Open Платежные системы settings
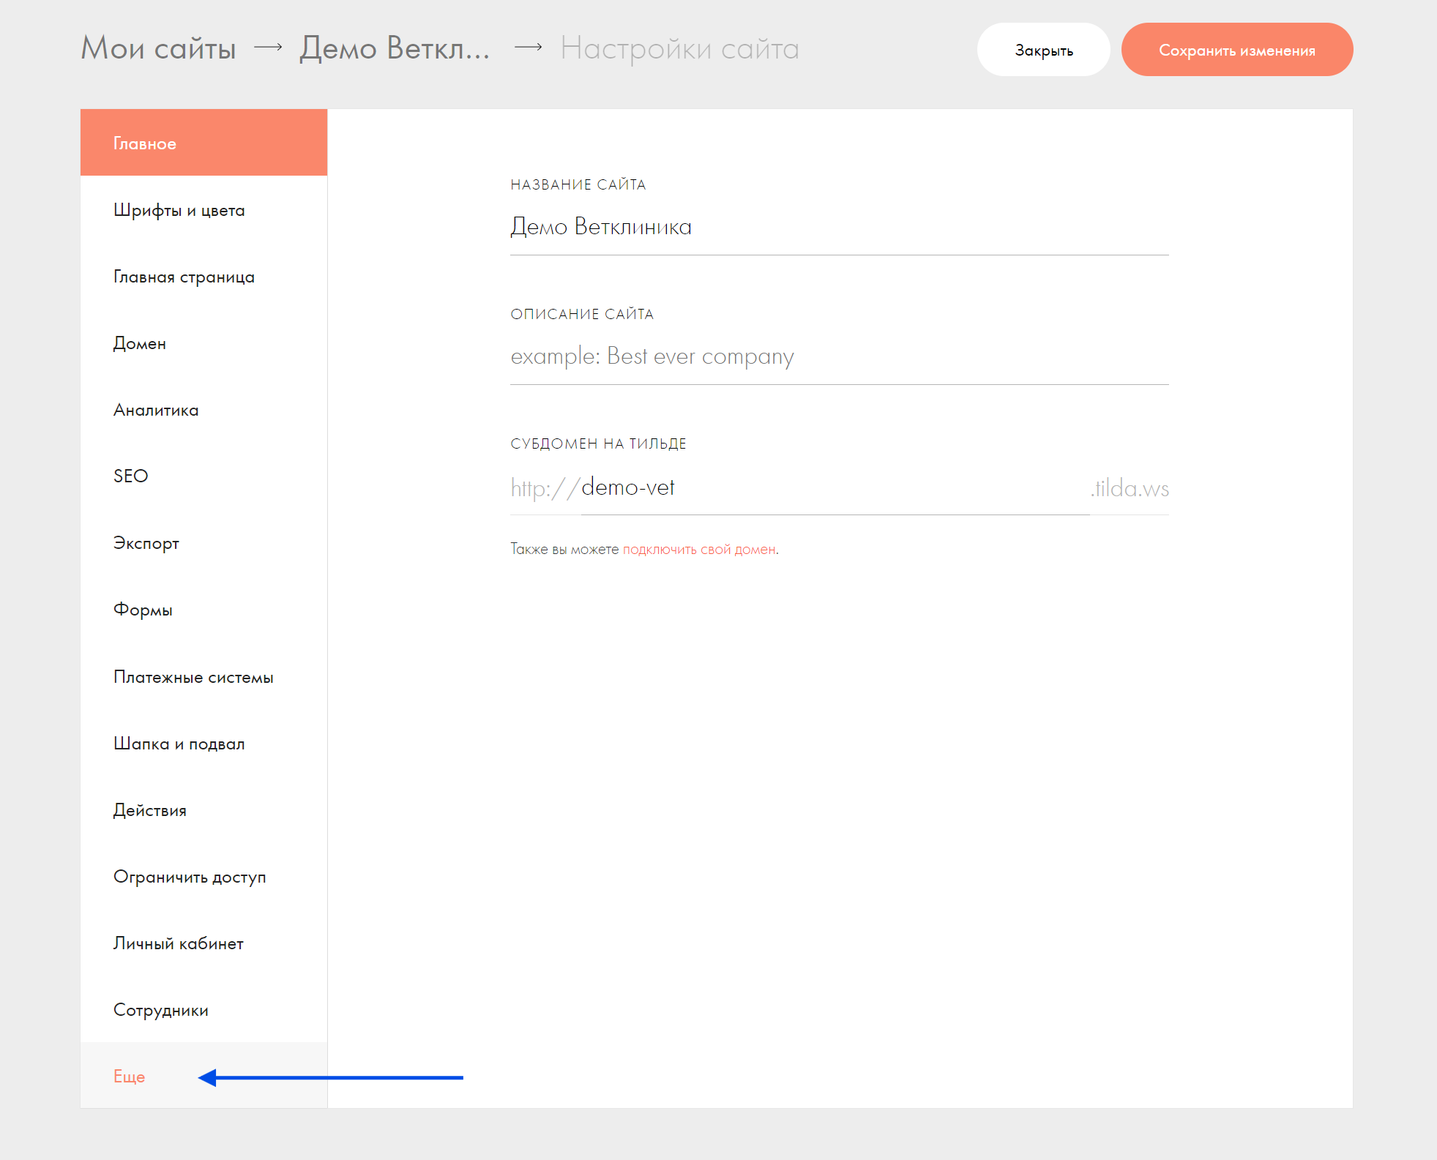The width and height of the screenshot is (1437, 1160). coord(193,678)
